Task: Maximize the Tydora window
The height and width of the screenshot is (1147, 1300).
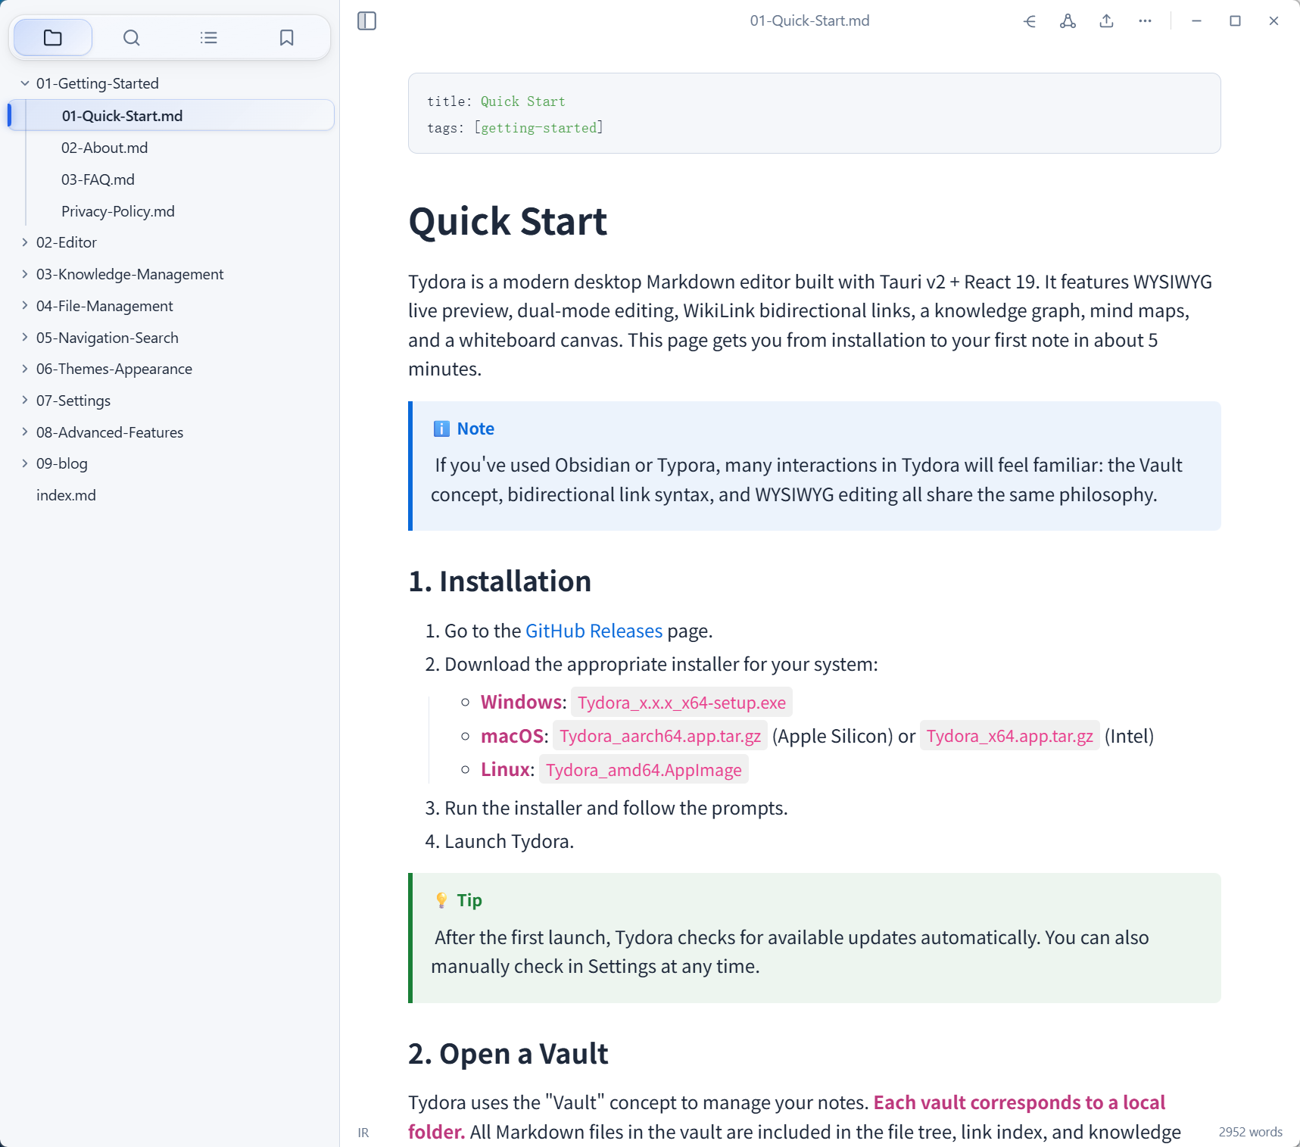Action: [x=1235, y=21]
